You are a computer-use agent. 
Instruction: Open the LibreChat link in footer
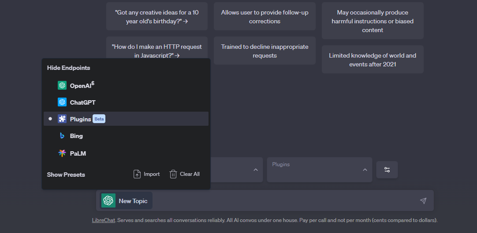click(x=103, y=220)
